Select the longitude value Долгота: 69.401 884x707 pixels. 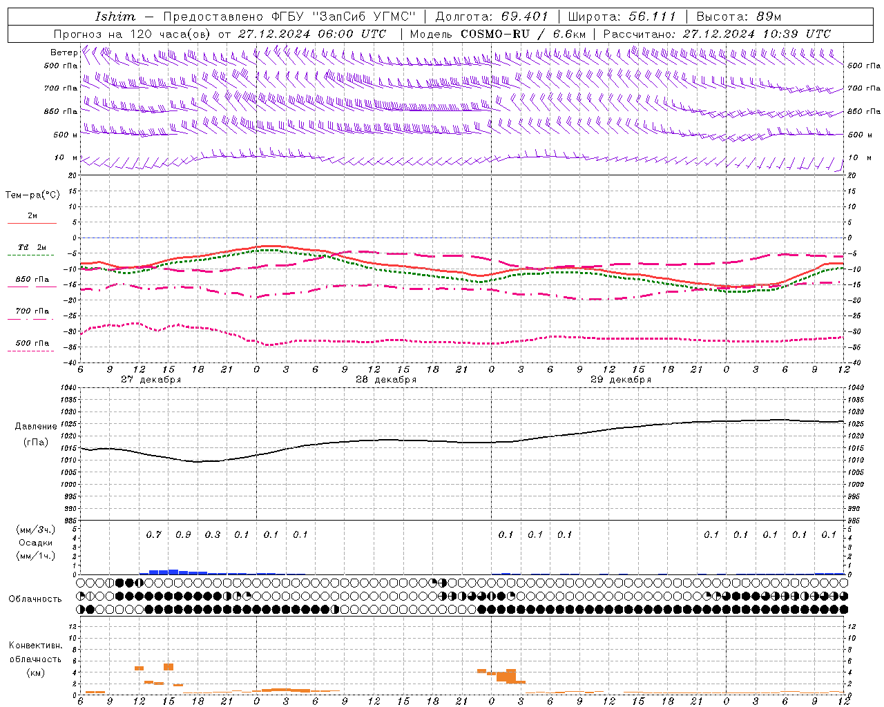(492, 17)
